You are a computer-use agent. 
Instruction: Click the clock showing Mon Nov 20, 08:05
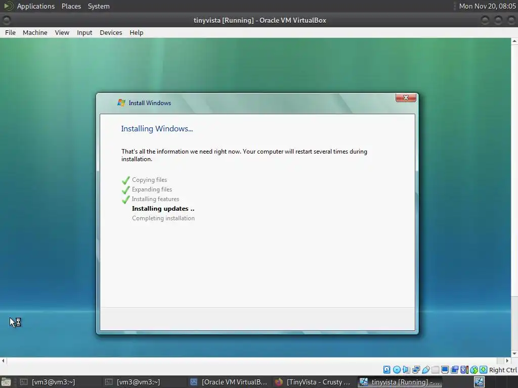[487, 6]
